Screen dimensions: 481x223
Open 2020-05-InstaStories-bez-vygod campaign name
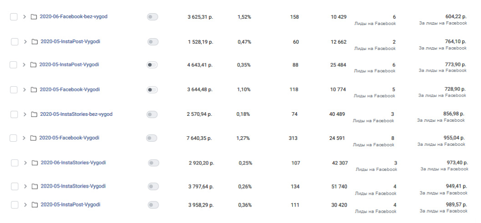(76, 114)
